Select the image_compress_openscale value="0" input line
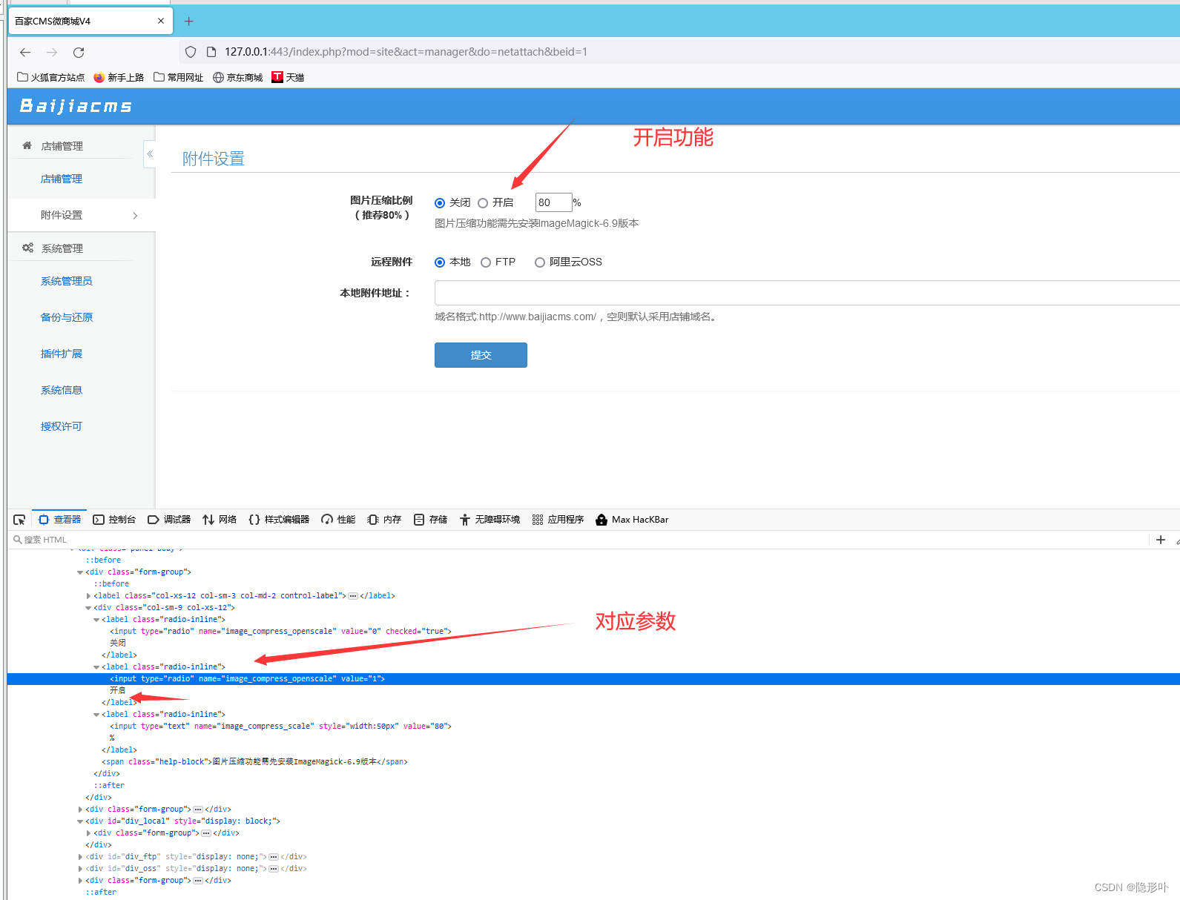The image size is (1180, 900). (x=280, y=632)
